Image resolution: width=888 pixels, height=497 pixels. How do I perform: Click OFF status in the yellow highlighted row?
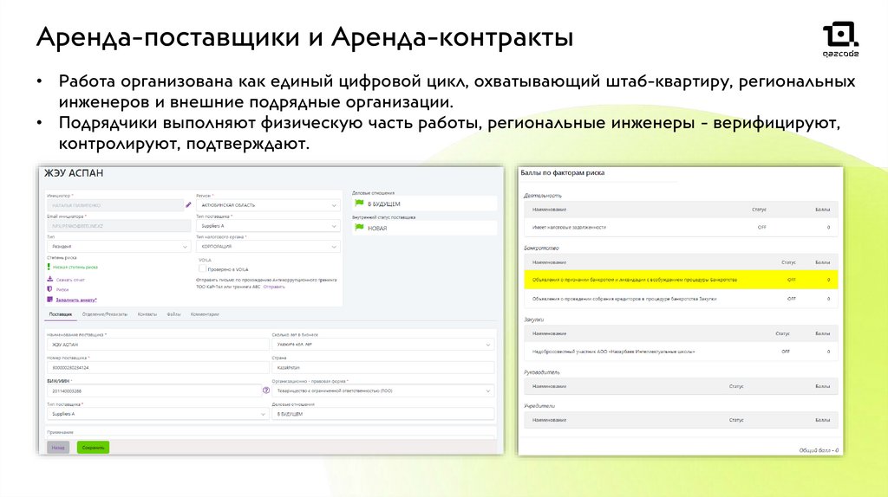pos(791,280)
